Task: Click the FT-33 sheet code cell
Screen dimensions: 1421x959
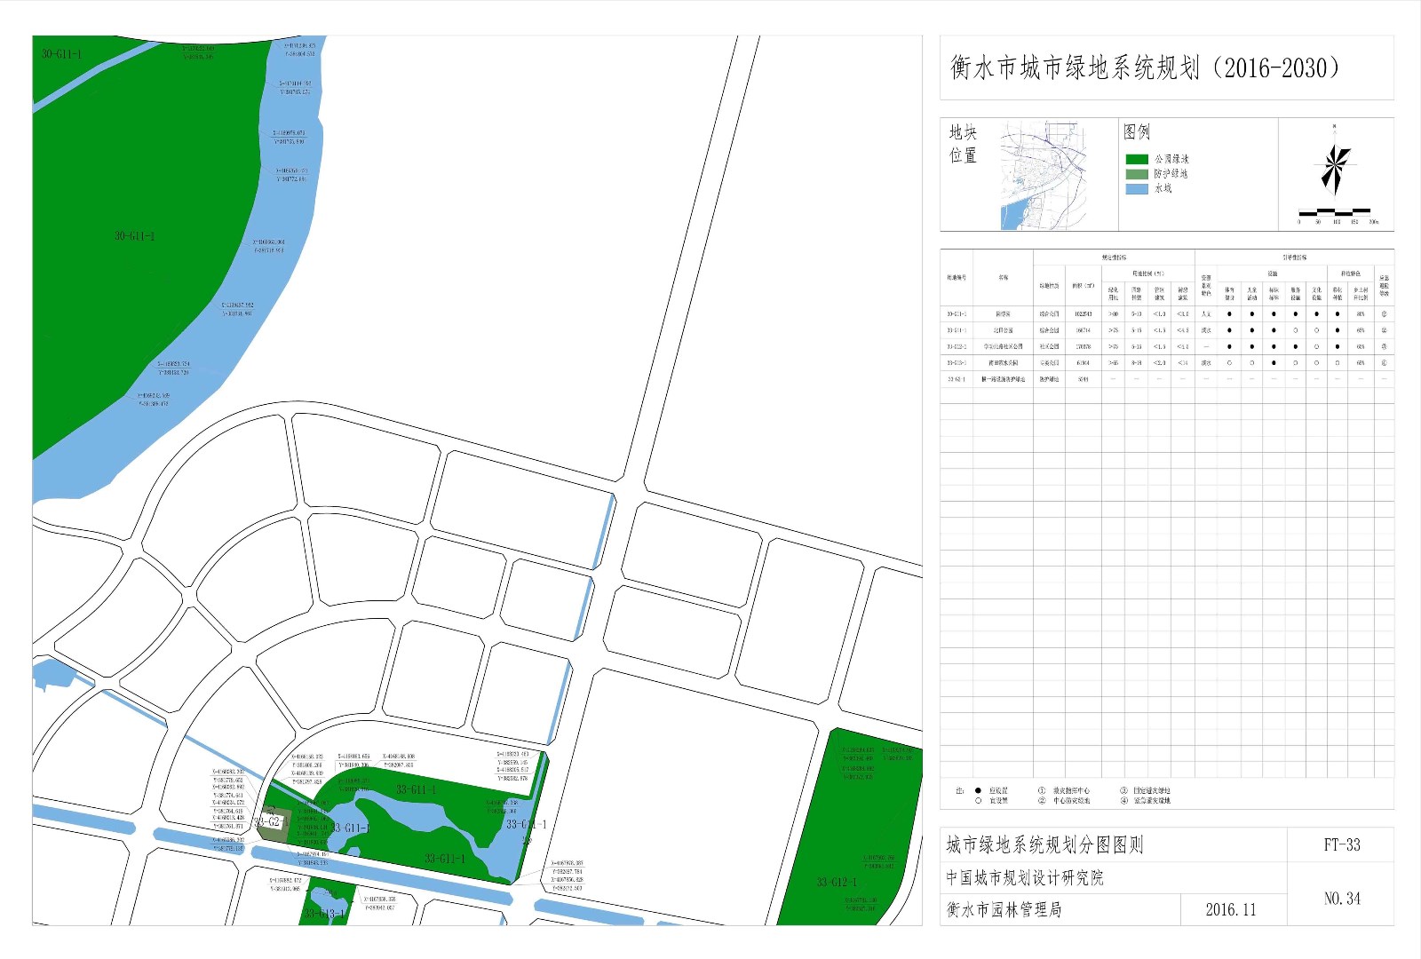Action: pyautogui.click(x=1341, y=844)
